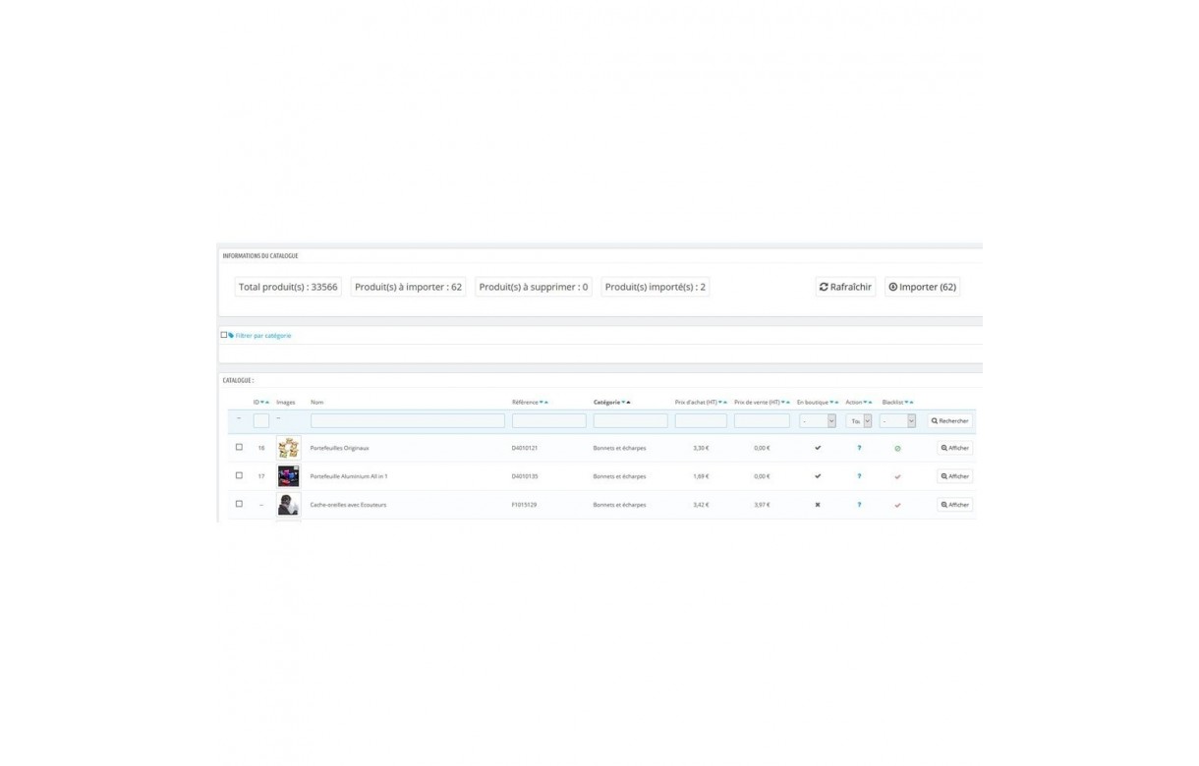Enable the checkbox next to Filtrer par catégorie
Image resolution: width=1199 pixels, height=766 pixels.
pos(222,335)
